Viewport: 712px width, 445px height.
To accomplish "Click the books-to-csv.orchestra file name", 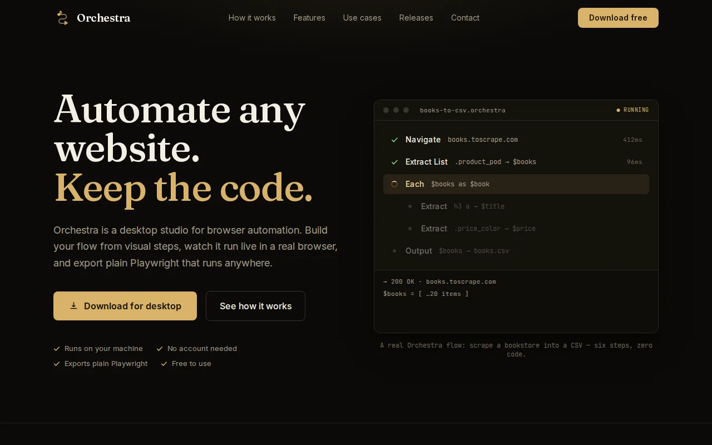I will click(463, 110).
